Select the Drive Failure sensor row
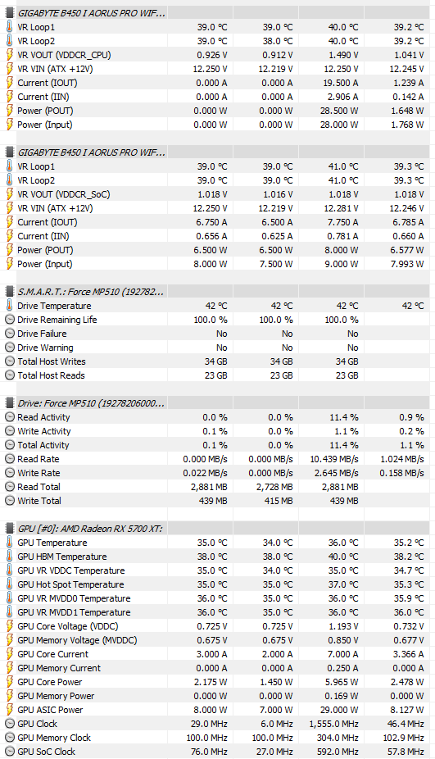435x759 pixels. 217,334
